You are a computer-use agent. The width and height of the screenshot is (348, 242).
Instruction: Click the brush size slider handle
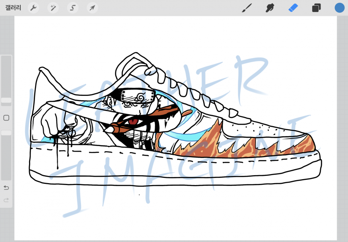(6, 100)
